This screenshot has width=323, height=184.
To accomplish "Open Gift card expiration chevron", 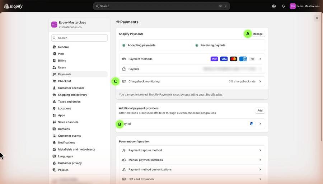I will [x=260, y=179].
